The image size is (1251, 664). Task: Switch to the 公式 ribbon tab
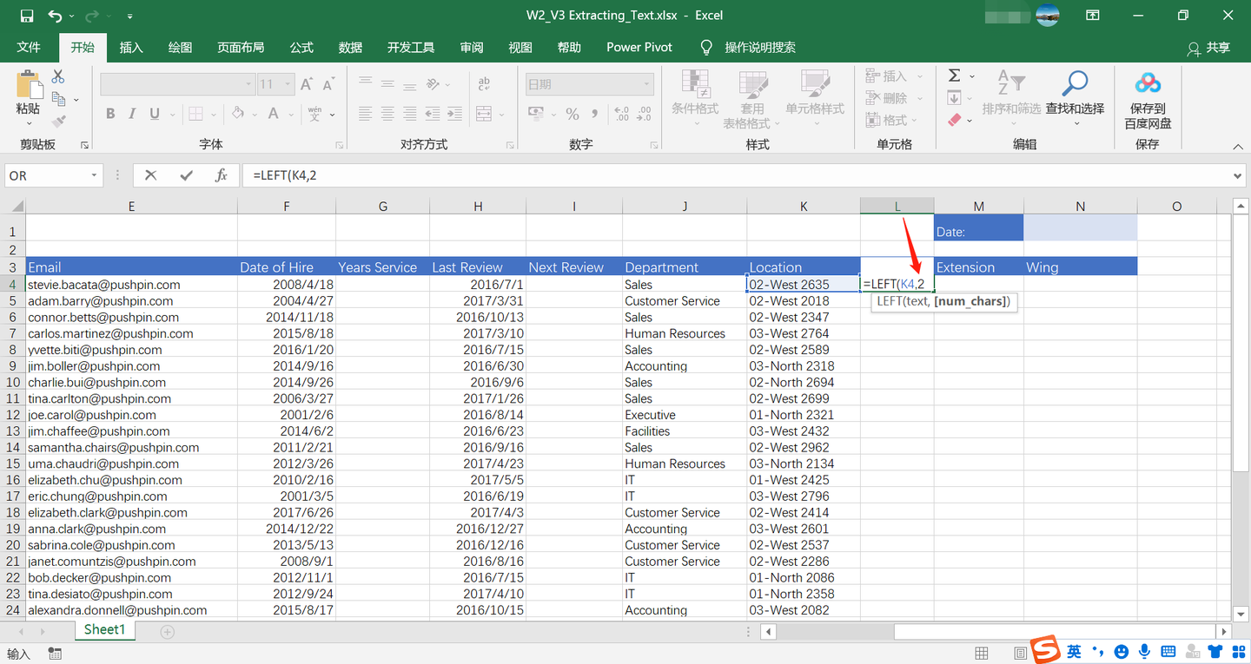(x=301, y=48)
